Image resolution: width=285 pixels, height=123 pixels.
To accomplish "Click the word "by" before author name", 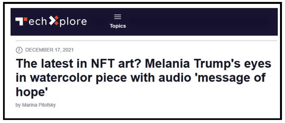I will click(x=18, y=106).
